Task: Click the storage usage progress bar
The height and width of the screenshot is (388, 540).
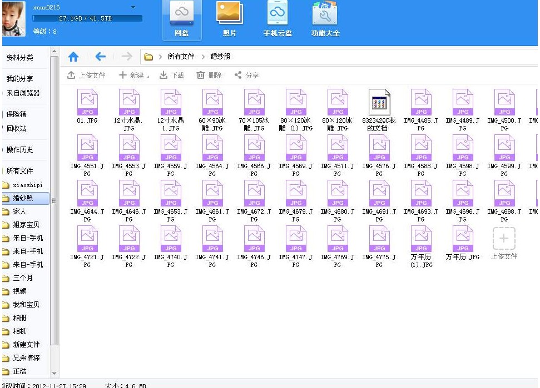Action: pos(87,18)
